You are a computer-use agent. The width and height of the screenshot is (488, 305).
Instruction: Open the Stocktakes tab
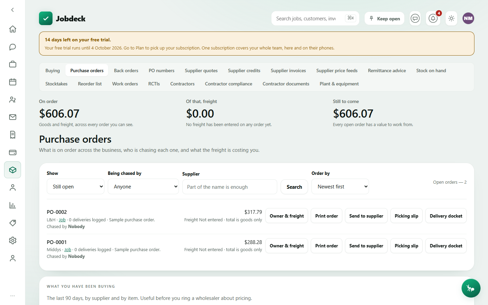pyautogui.click(x=56, y=84)
